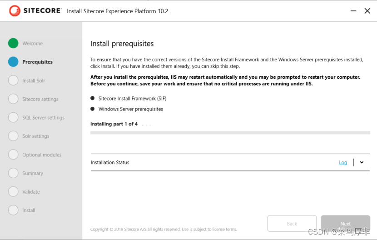Click the Next button
Image resolution: width=377 pixels, height=240 pixels.
pos(345,224)
